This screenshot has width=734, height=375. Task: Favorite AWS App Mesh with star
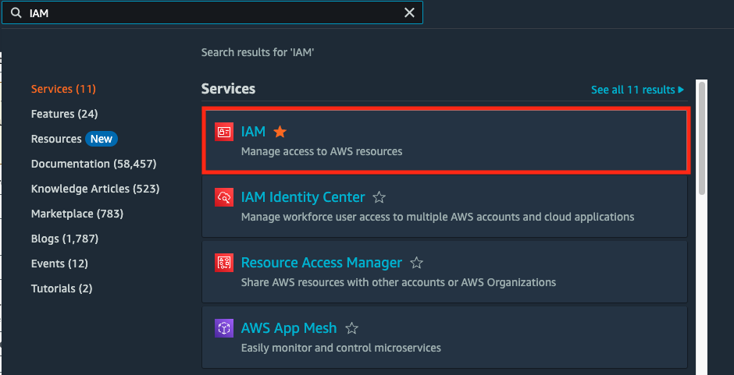[351, 328]
